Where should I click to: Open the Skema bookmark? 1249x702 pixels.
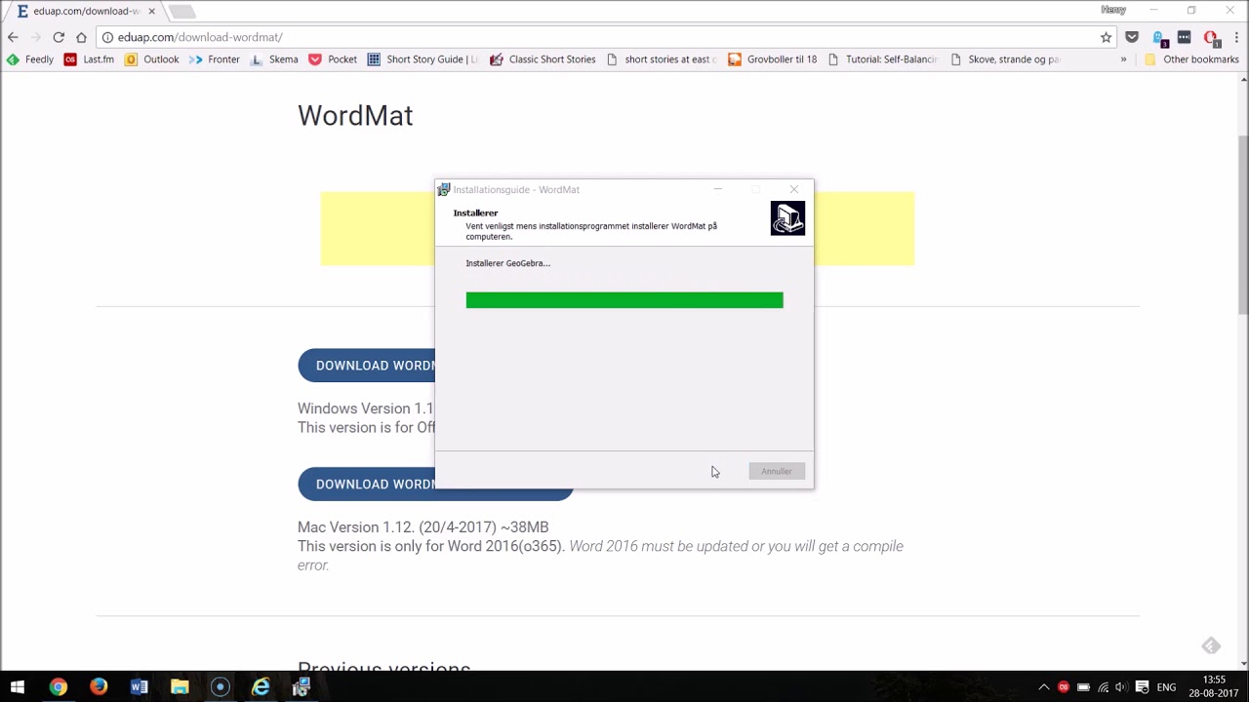click(x=274, y=59)
